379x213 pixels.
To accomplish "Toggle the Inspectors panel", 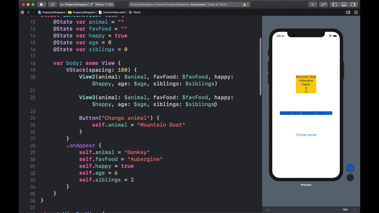I will click(x=353, y=4).
